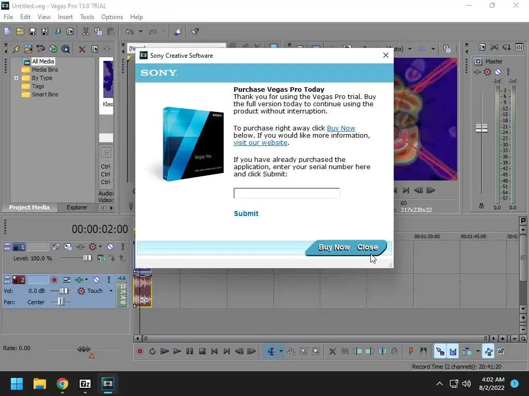Open Save As from the toolbar

[x=45, y=31]
